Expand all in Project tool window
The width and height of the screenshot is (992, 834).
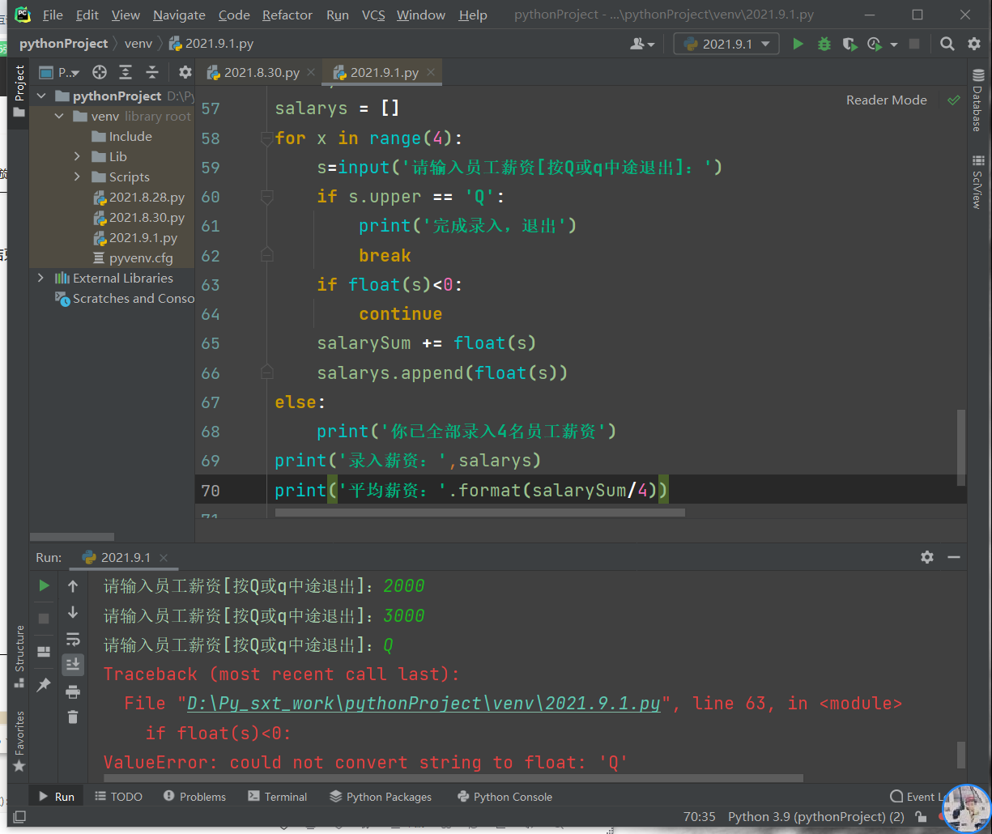tap(126, 72)
